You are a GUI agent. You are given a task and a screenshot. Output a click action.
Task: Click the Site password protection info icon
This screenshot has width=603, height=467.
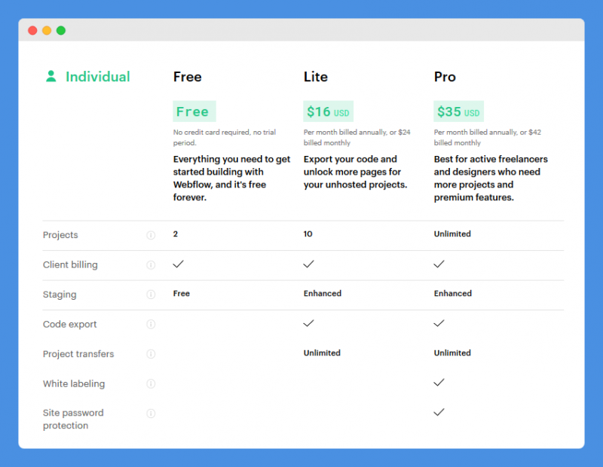coord(151,414)
